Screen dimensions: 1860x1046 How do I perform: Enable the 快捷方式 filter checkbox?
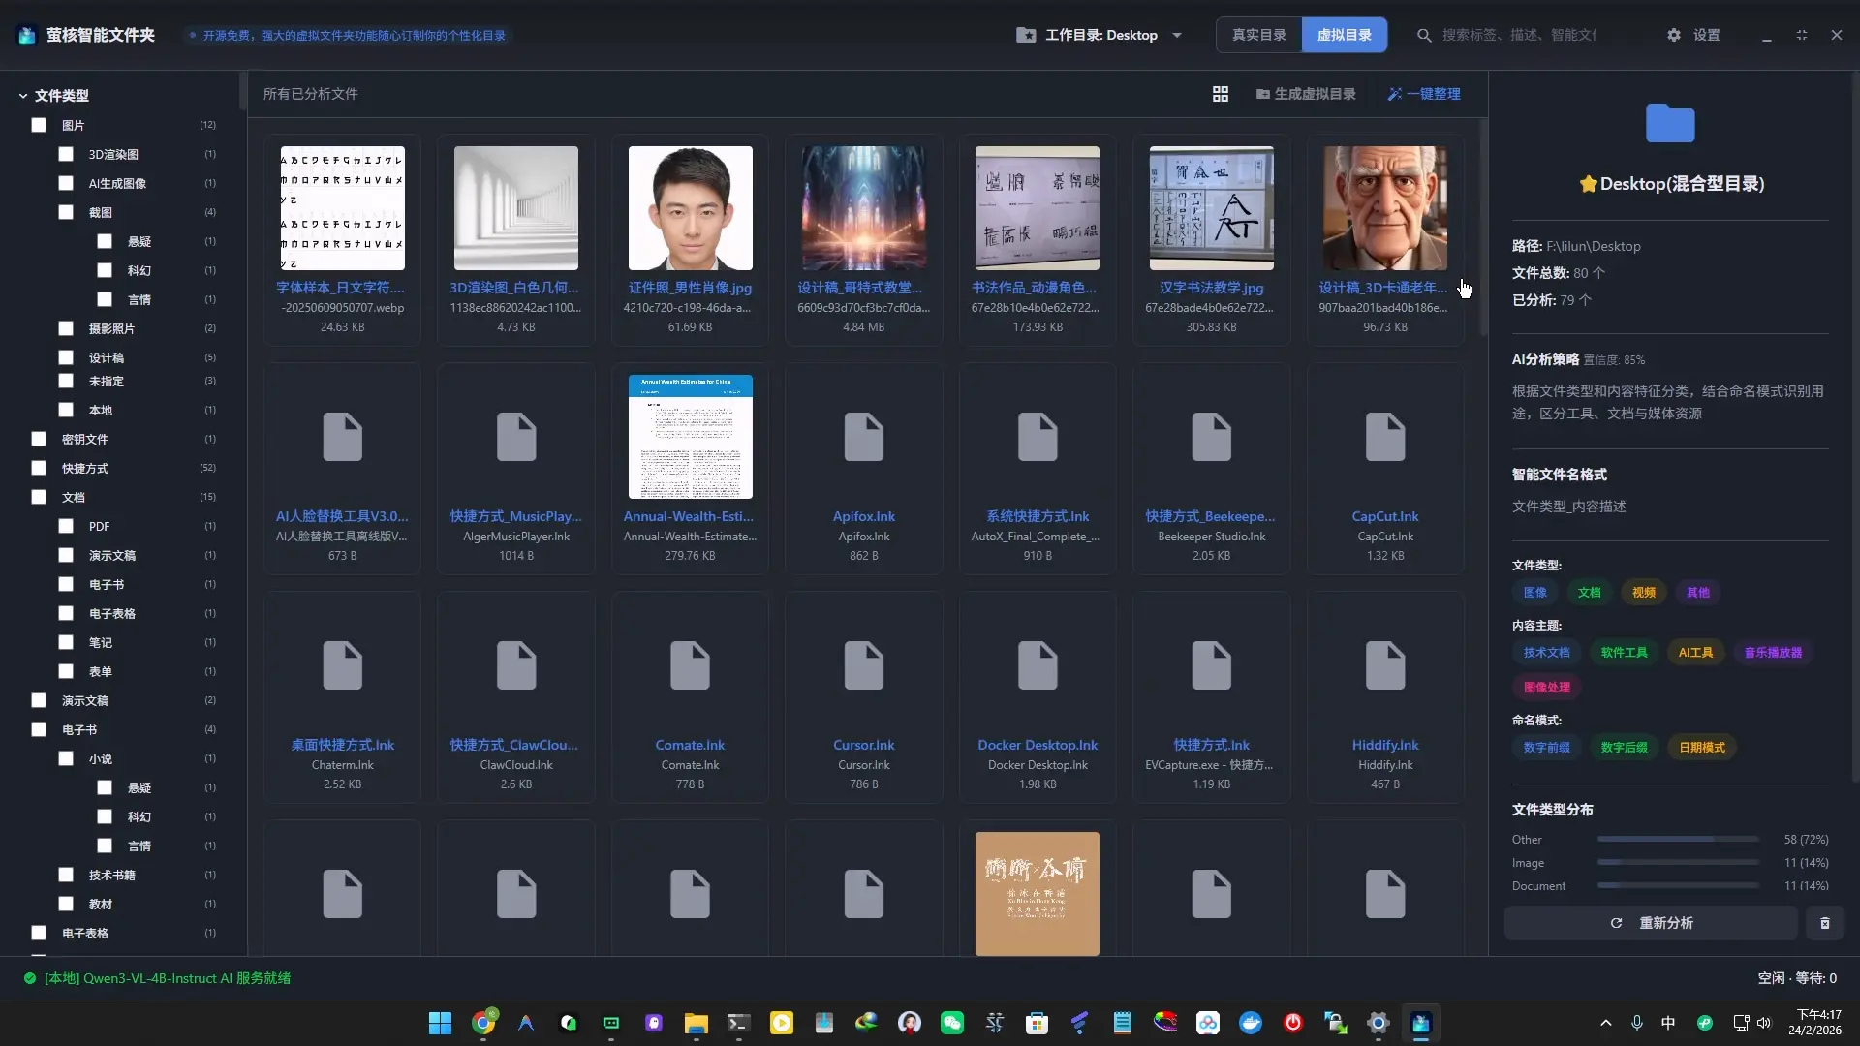(39, 468)
